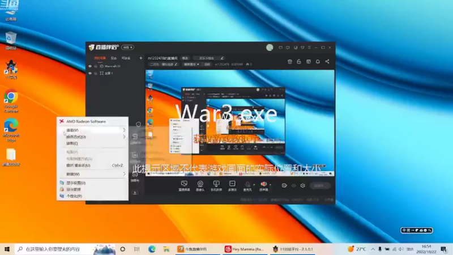
Task: Select the Google Chrome desktop shortcut
Action: (x=11, y=101)
